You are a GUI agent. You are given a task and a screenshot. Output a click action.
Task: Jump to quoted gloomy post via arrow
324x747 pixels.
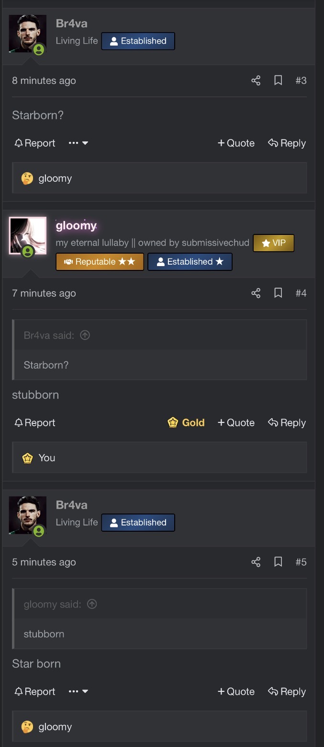coord(92,604)
